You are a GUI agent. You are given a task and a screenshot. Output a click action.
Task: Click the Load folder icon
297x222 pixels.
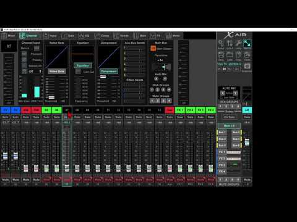pos(230,55)
